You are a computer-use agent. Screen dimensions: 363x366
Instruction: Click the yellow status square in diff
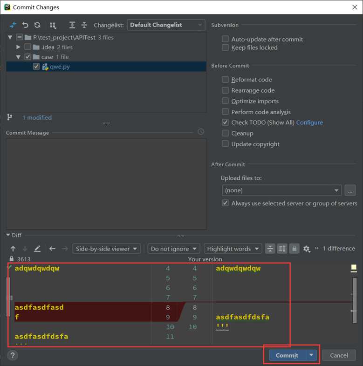click(354, 267)
